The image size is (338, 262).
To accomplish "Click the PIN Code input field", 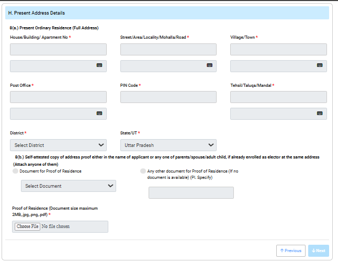I will 168,97.
